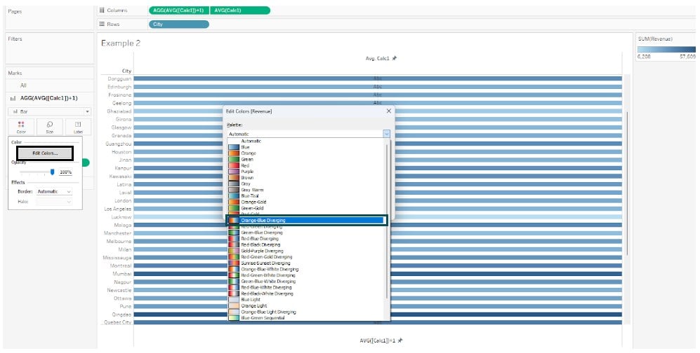Pick the Red palette swatch
700x353 pixels.
coord(234,165)
